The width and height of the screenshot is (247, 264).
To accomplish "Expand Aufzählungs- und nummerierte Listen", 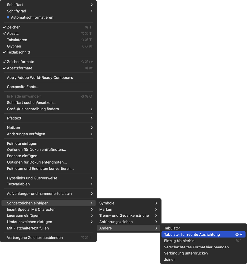I will point(48,194).
